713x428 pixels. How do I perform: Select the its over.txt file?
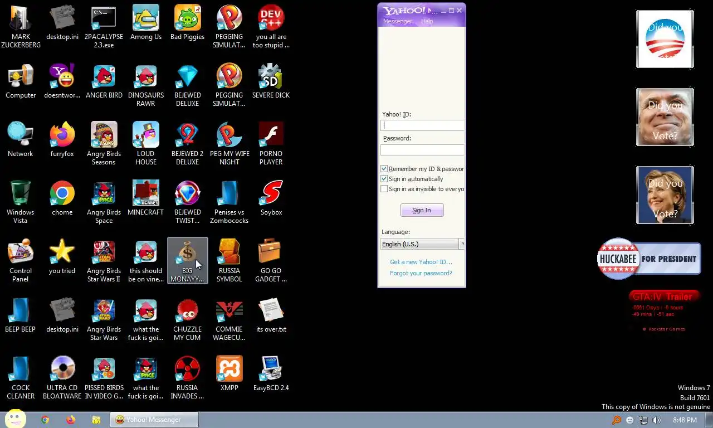tap(271, 316)
